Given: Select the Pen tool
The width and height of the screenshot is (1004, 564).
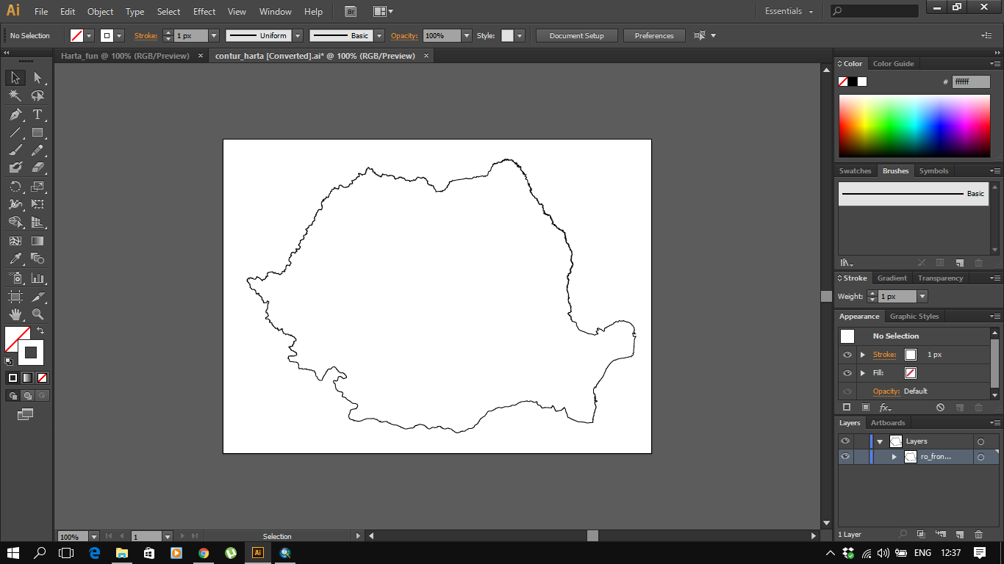Looking at the screenshot, I should click(15, 115).
